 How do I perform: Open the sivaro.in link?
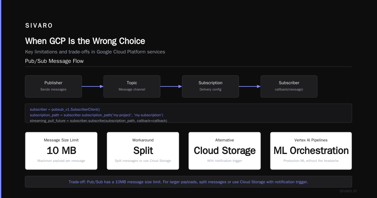coord(348,191)
